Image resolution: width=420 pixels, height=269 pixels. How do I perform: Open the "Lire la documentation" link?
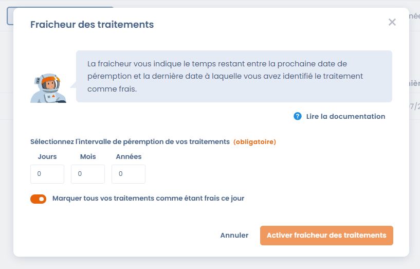345,116
